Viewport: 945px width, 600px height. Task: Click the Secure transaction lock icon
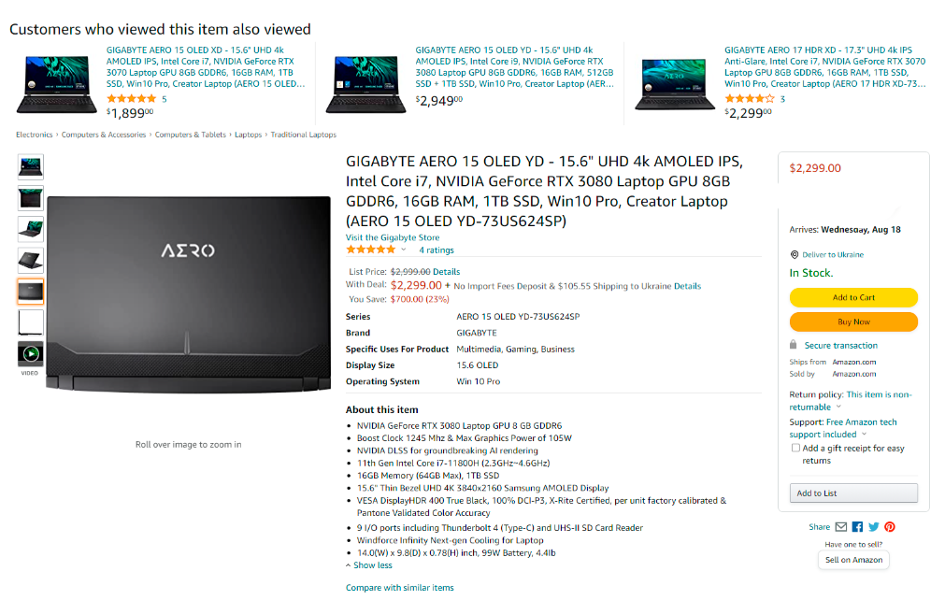(x=794, y=345)
